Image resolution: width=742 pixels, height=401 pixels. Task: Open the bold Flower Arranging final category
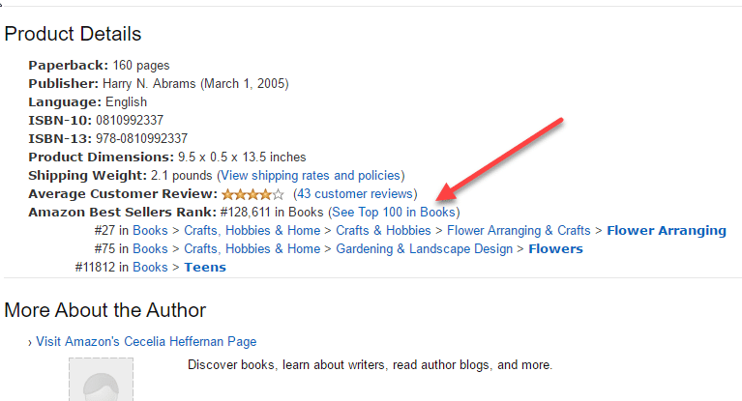coord(667,230)
